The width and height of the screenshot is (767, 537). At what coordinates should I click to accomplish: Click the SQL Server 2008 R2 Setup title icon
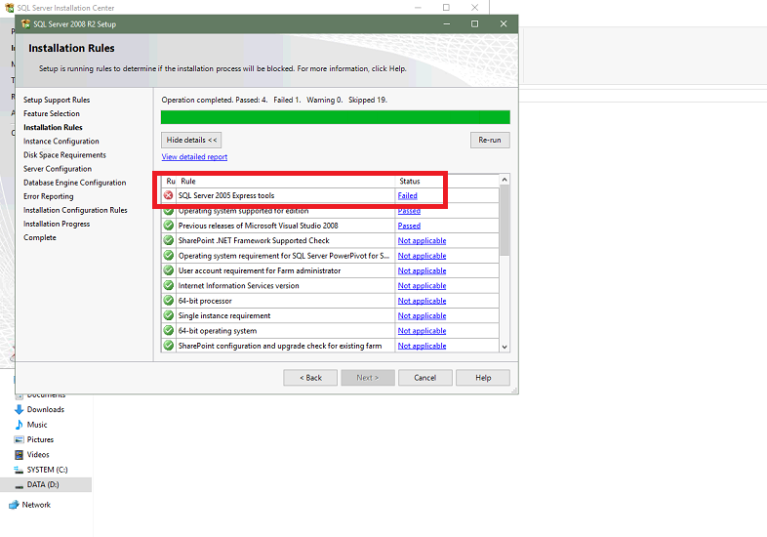click(25, 24)
